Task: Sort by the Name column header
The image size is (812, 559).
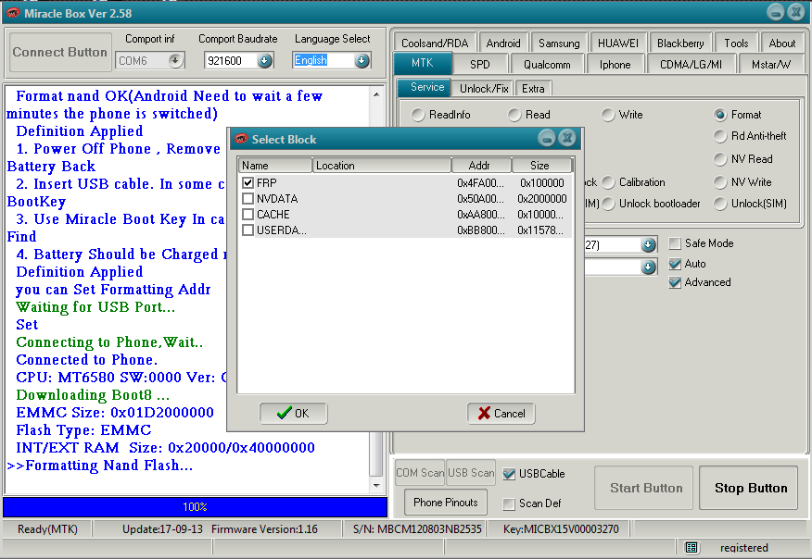Action: (274, 166)
